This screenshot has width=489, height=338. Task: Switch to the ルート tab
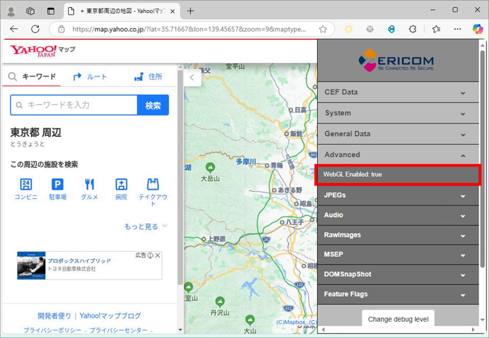pos(90,76)
